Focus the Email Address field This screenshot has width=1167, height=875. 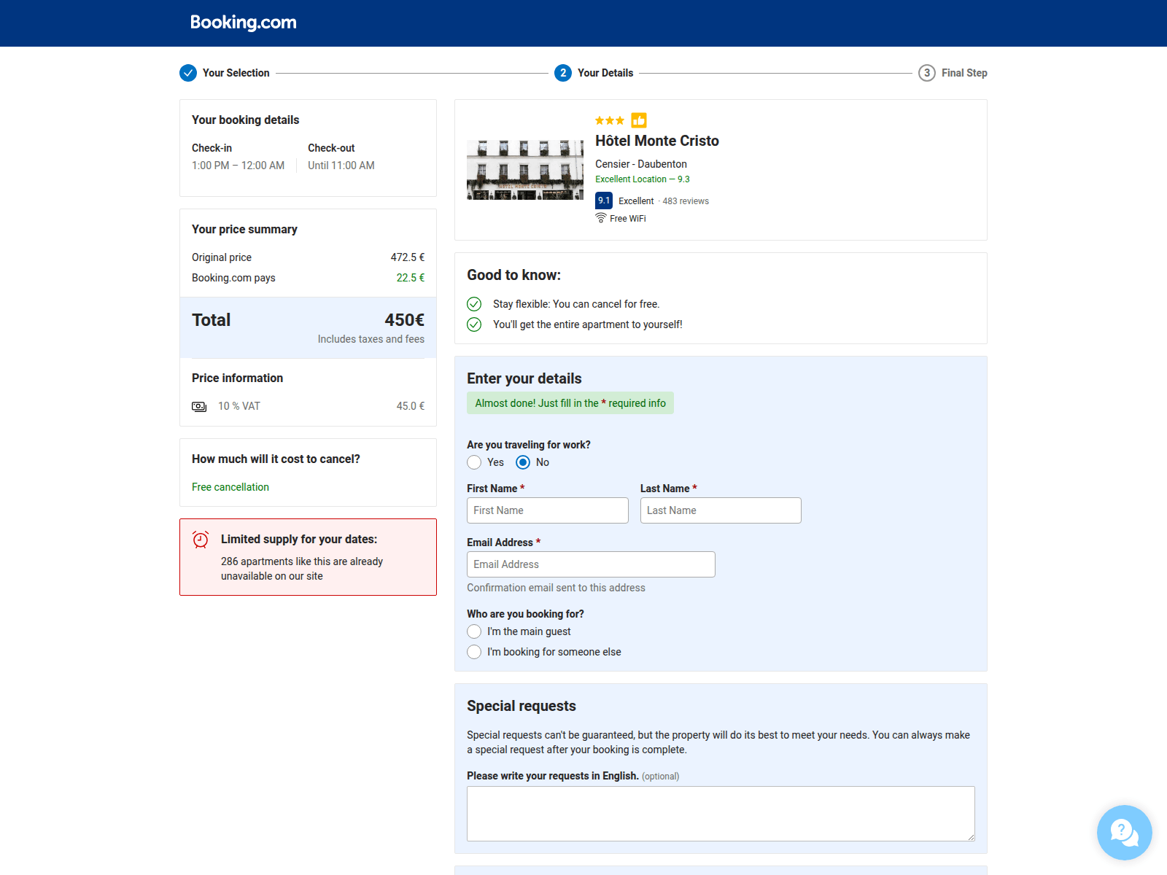pos(591,564)
